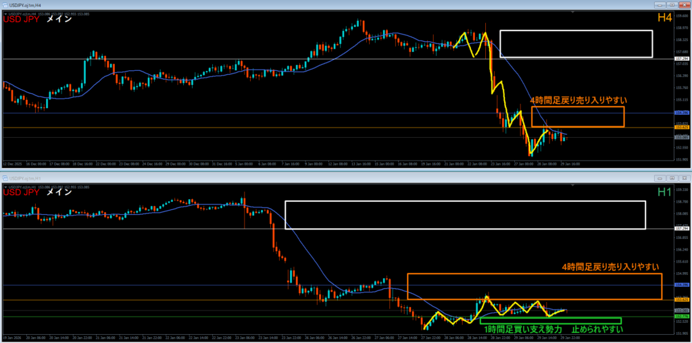The image size is (692, 343).
Task: Select the 4時間足戻り売り入りやすい label in H1 chart
Action: (610, 267)
